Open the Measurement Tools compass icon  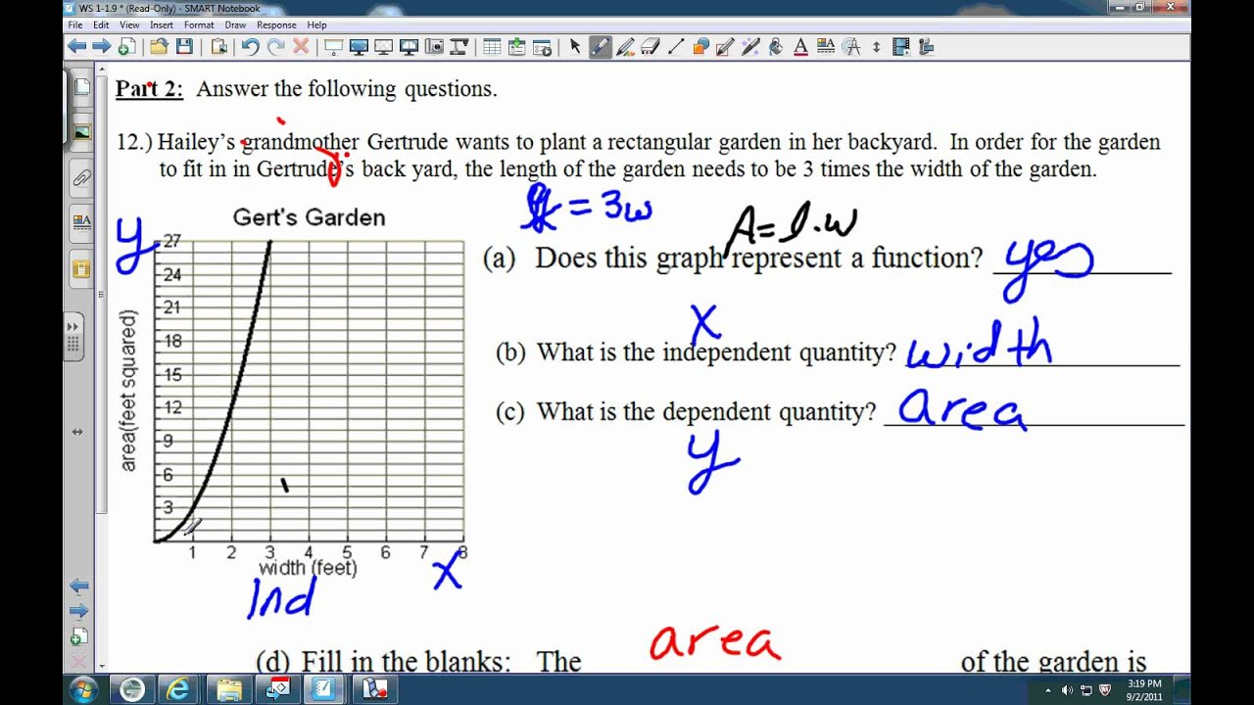click(x=851, y=46)
